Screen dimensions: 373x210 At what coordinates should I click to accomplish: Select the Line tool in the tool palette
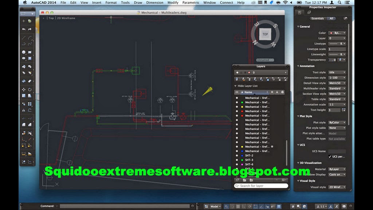pos(24,38)
